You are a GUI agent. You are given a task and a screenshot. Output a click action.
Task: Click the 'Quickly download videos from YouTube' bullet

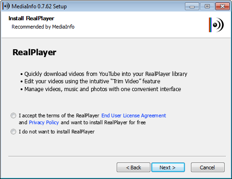104,74
